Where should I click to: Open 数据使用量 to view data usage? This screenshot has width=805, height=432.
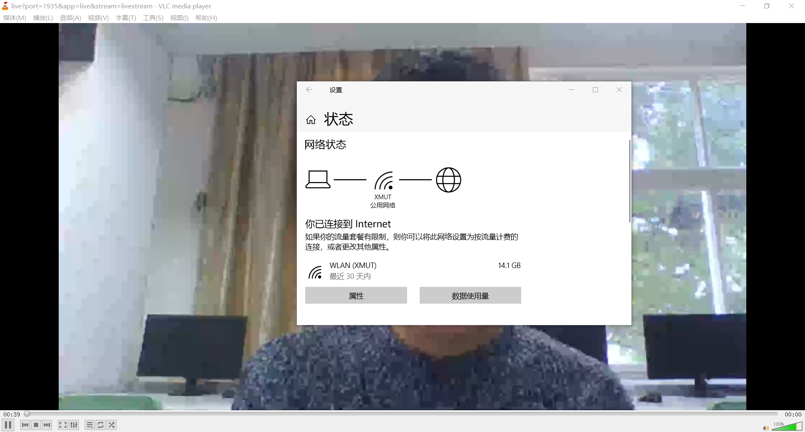point(470,295)
